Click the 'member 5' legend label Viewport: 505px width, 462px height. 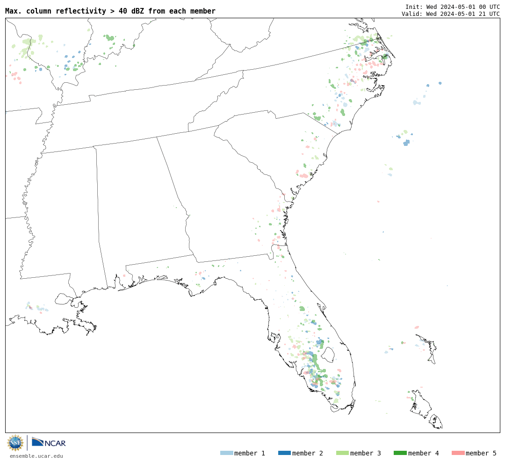click(x=481, y=453)
